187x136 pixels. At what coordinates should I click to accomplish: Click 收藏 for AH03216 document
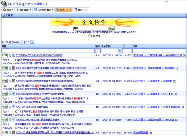click(5, 94)
